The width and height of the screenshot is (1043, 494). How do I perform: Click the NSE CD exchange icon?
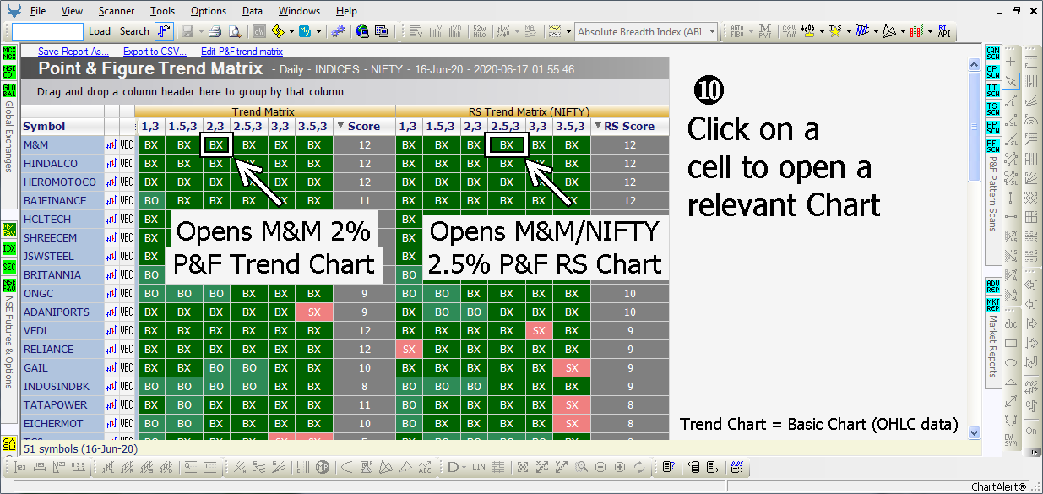point(8,73)
